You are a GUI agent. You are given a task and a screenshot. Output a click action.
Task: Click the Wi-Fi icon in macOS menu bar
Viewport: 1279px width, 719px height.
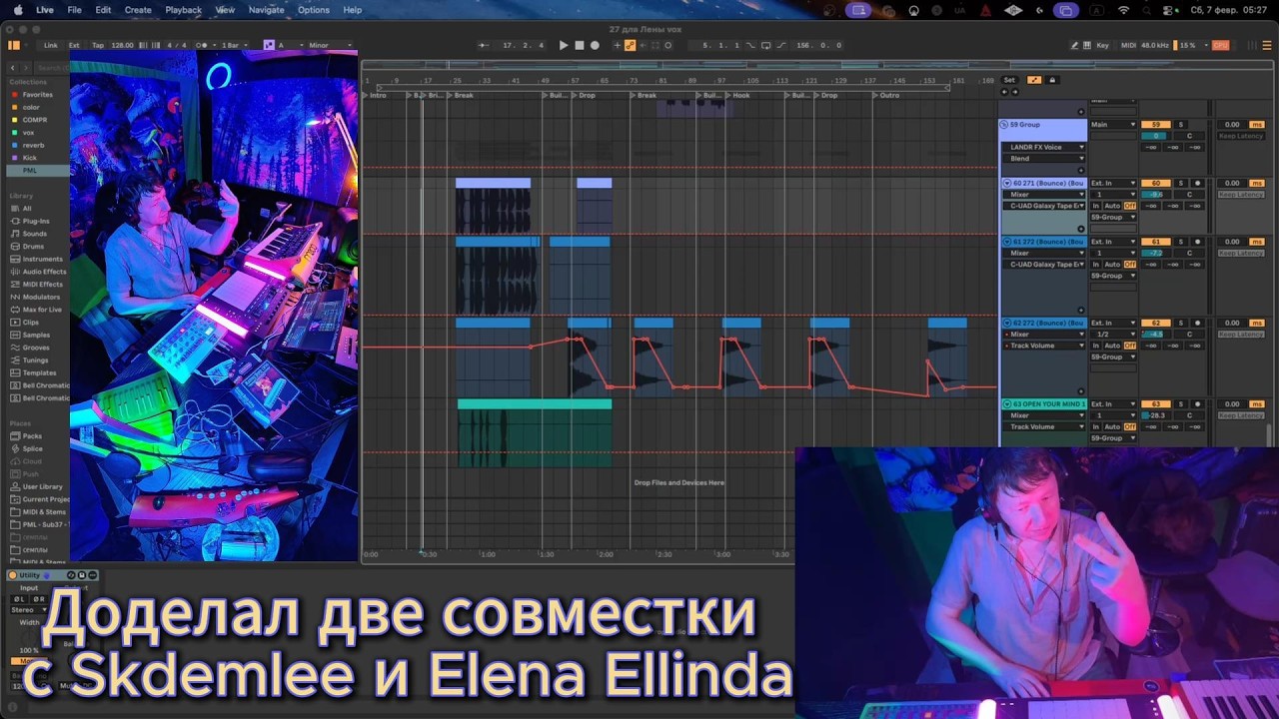(x=1123, y=10)
